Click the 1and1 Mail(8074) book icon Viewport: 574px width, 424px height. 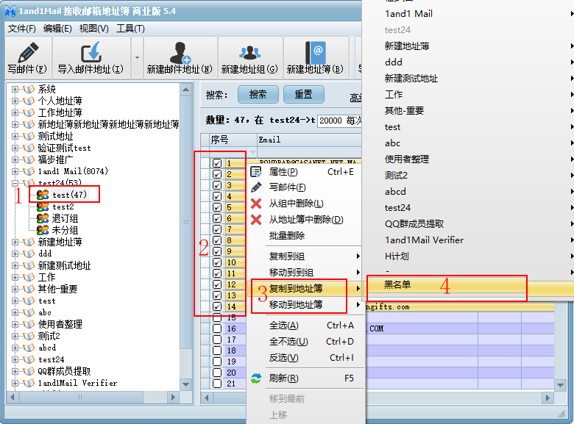[29, 171]
